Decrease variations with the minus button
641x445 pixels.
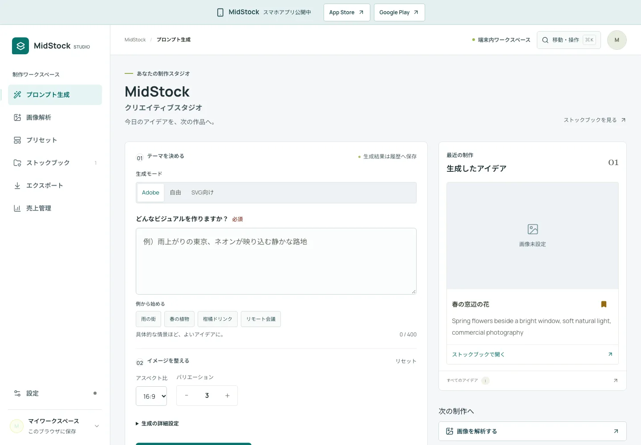(x=187, y=396)
